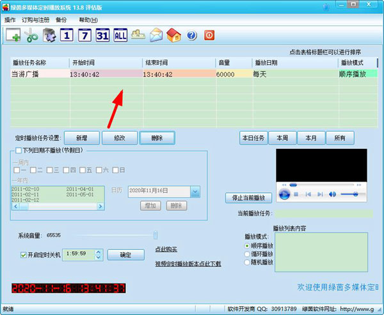Show this month's tasks with calendar 31 icon
Image resolution: width=384 pixels, height=315 pixels.
pos(102,36)
